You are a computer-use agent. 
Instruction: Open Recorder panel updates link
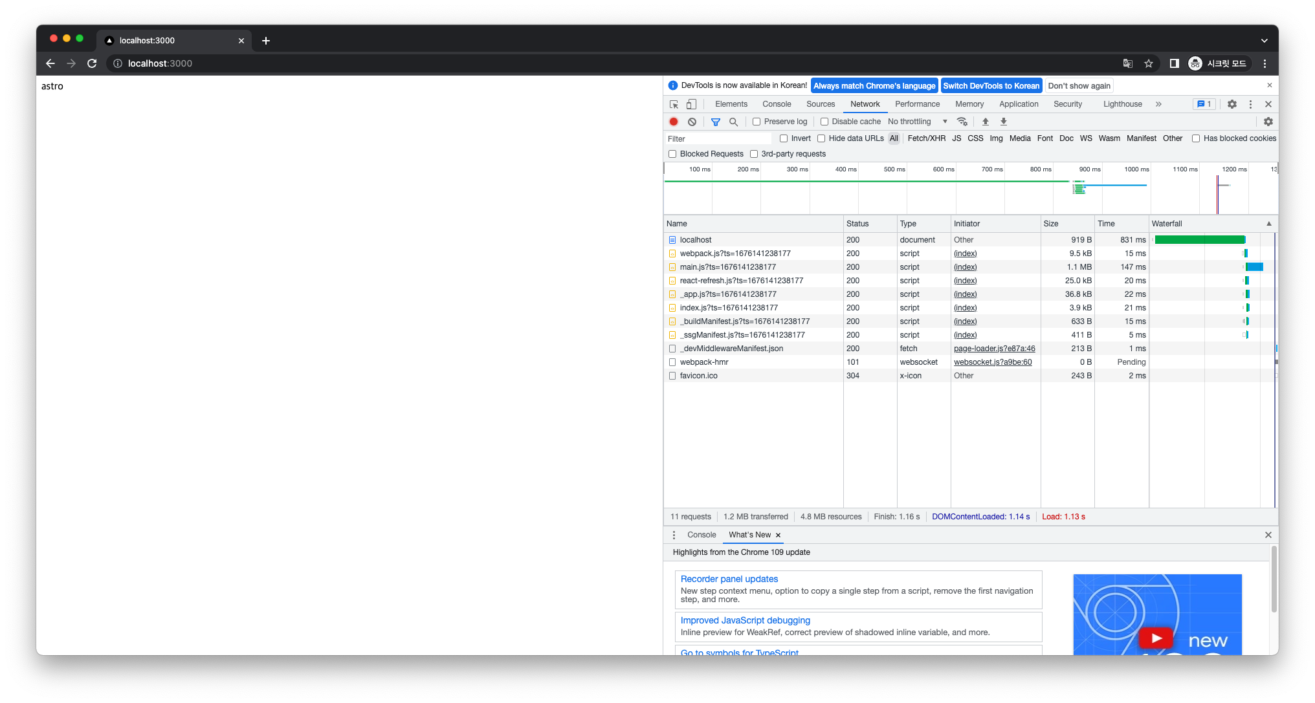click(729, 579)
